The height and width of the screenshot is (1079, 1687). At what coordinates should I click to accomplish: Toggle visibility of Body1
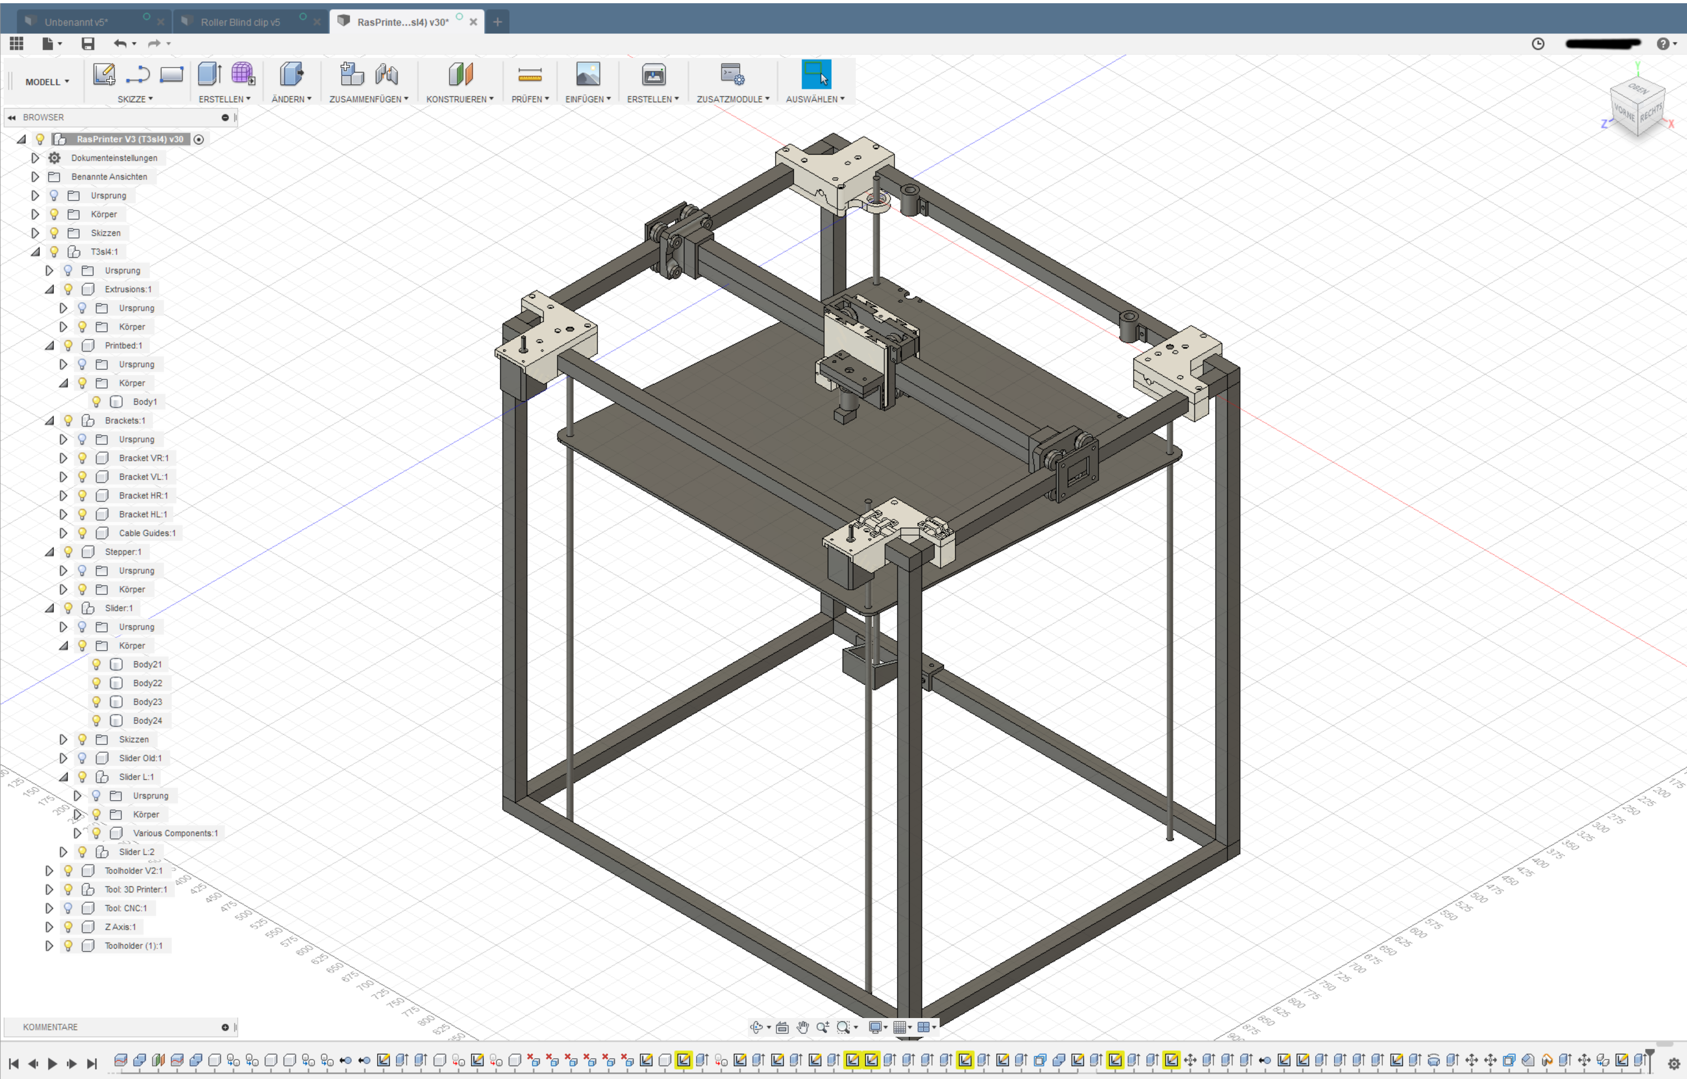tap(97, 402)
